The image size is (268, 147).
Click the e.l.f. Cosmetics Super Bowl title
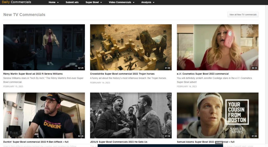click(x=203, y=74)
